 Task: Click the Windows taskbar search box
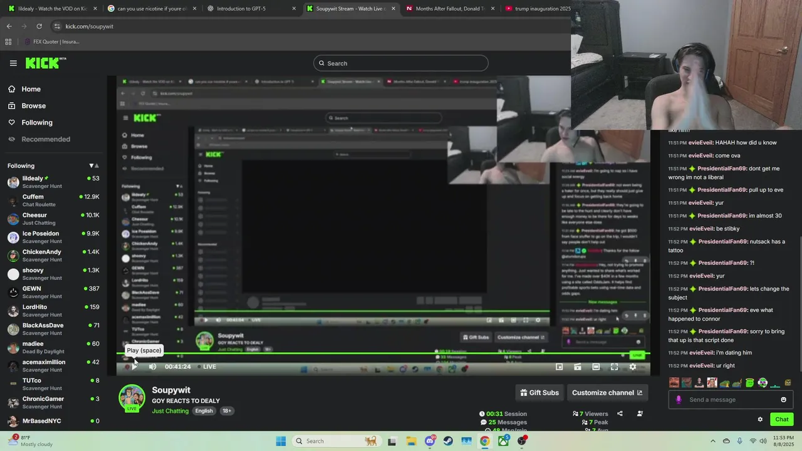336,441
